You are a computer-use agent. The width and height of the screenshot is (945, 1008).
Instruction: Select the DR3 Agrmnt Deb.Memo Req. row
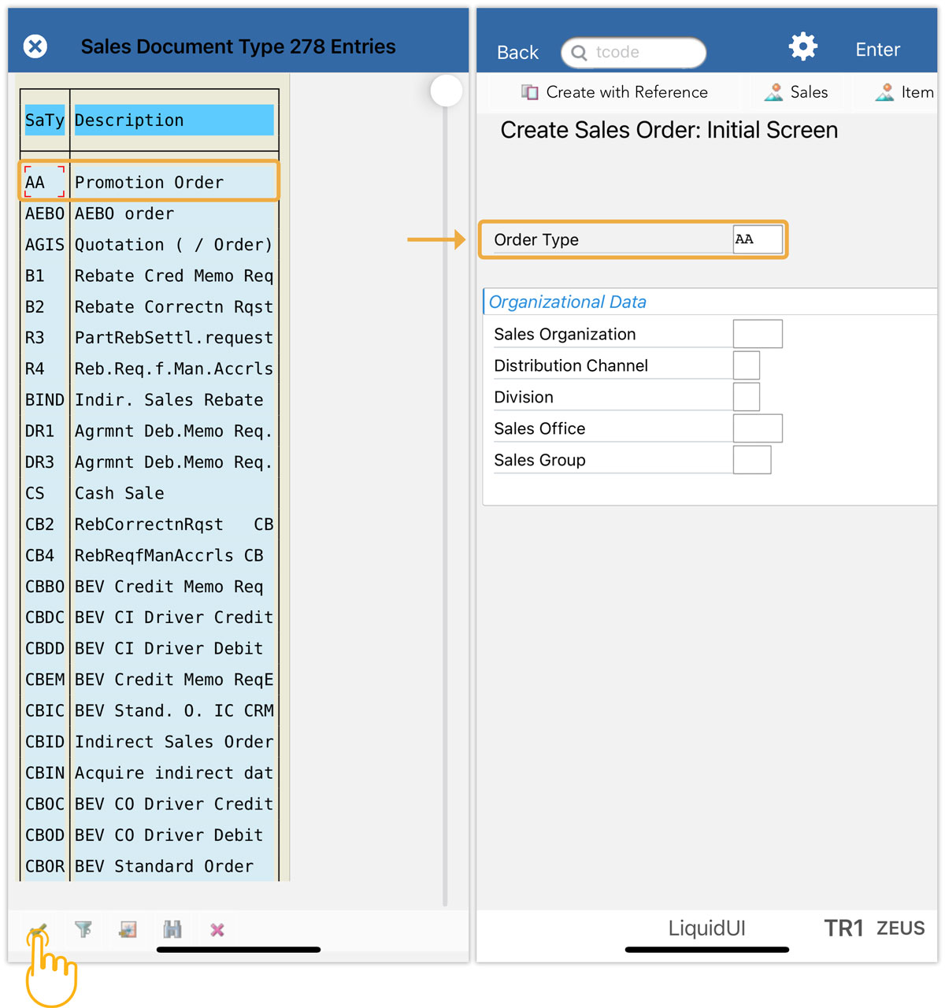(150, 462)
